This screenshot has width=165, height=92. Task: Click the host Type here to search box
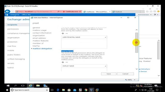click(x=29, y=90)
